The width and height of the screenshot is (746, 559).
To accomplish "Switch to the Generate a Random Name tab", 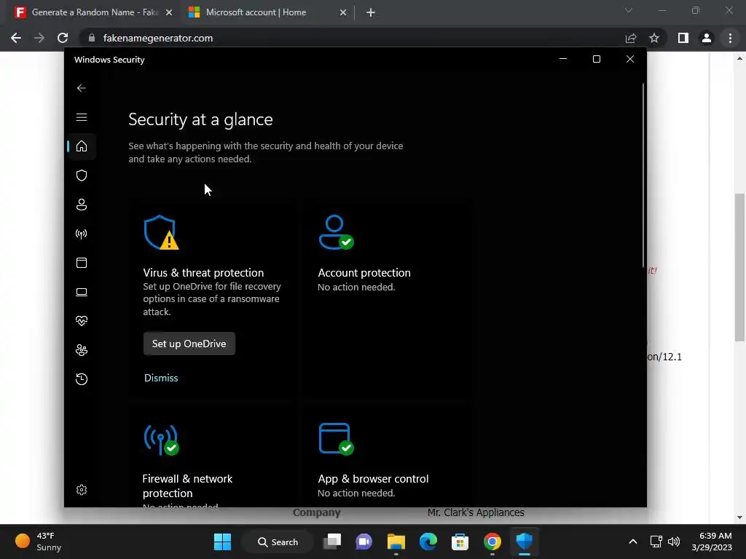I will coord(94,12).
